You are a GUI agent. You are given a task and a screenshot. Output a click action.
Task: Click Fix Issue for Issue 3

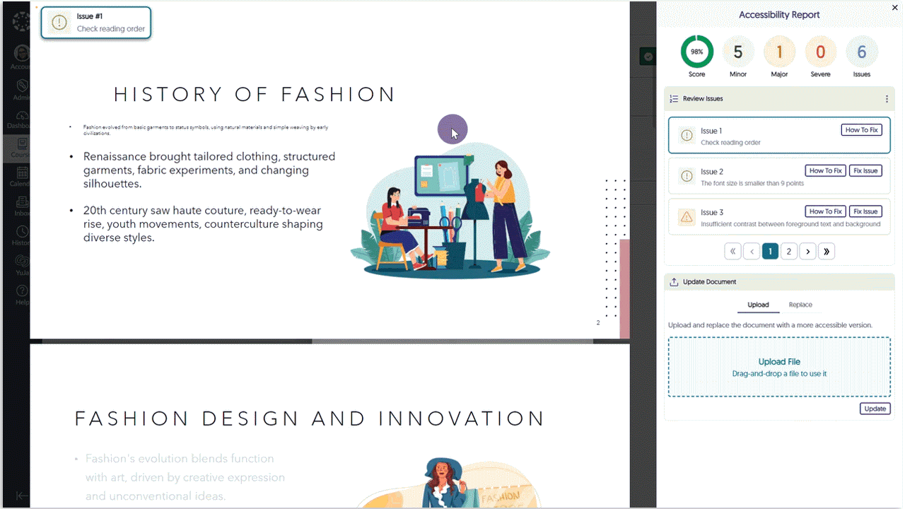865,211
